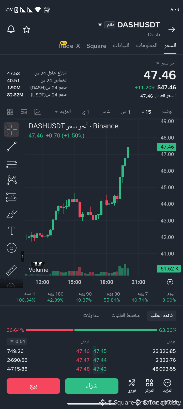183x409 pixels.
Task: Select the horizontal lines tool
Action: pos(11,163)
